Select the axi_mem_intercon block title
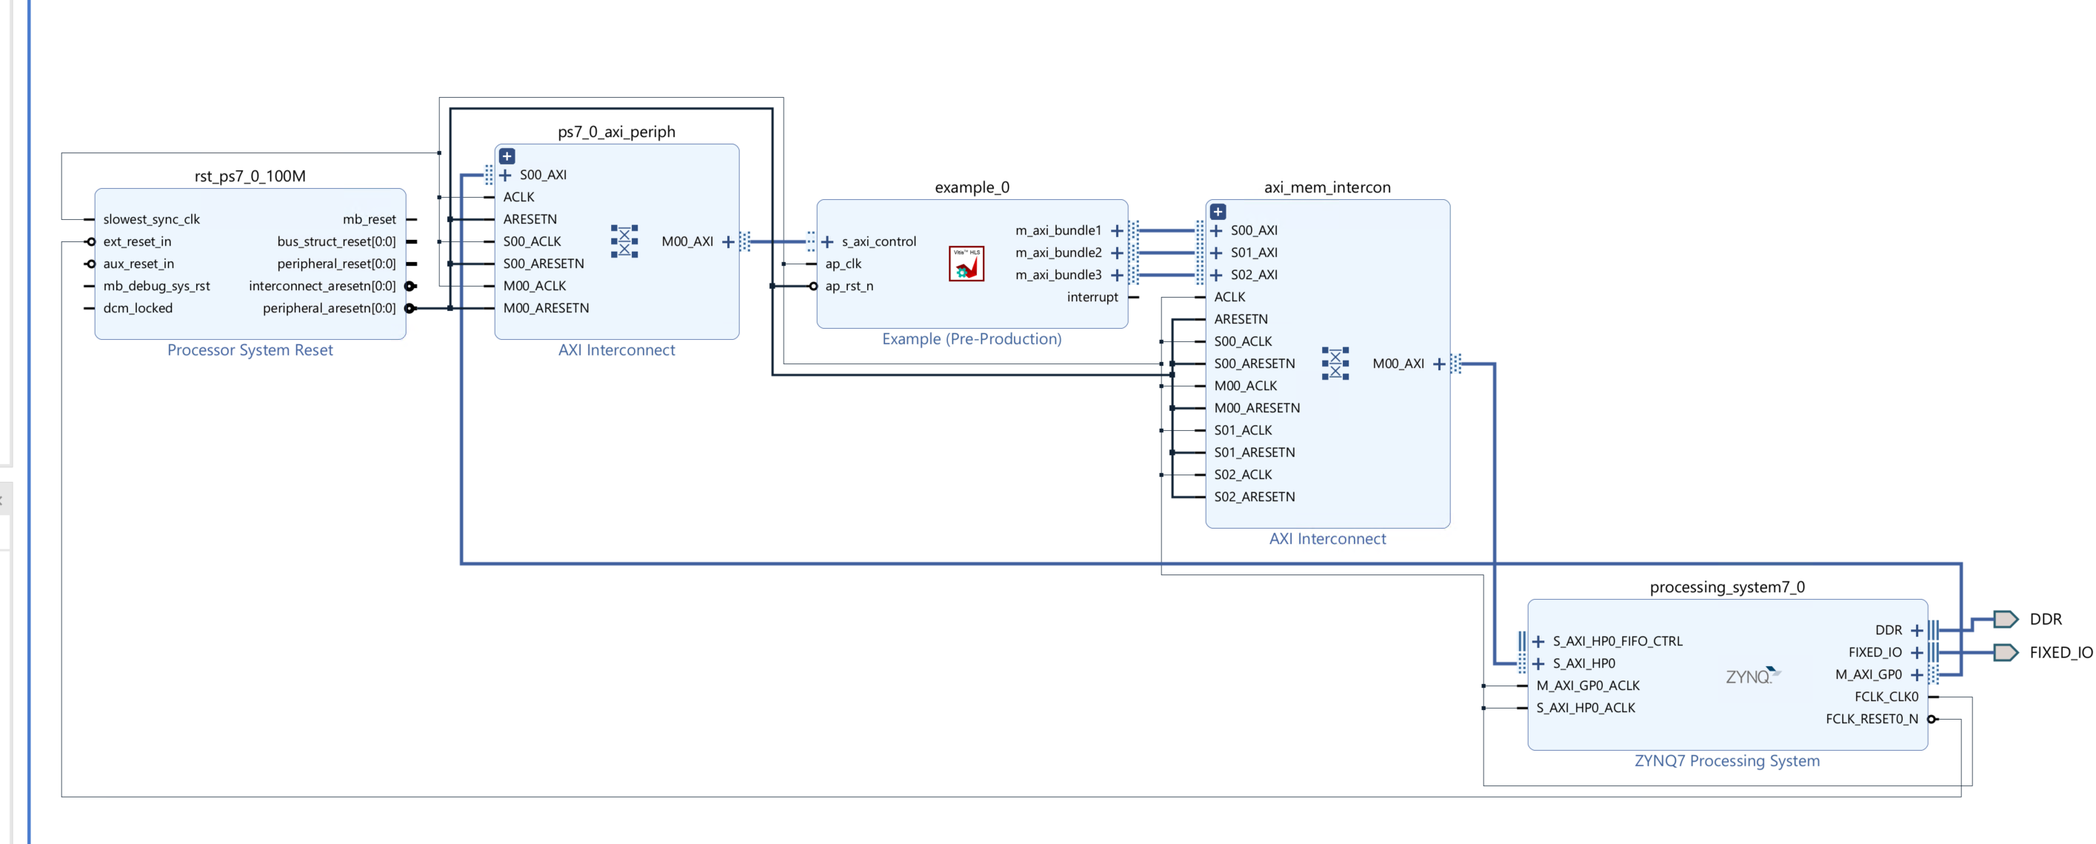This screenshot has width=2096, height=844. (x=1327, y=187)
